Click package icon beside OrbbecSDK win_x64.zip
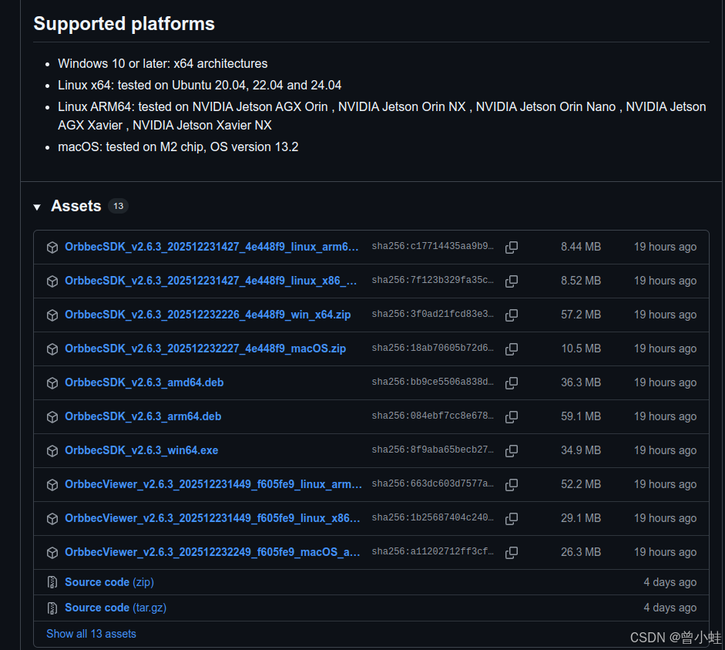The height and width of the screenshot is (650, 725). (52, 315)
